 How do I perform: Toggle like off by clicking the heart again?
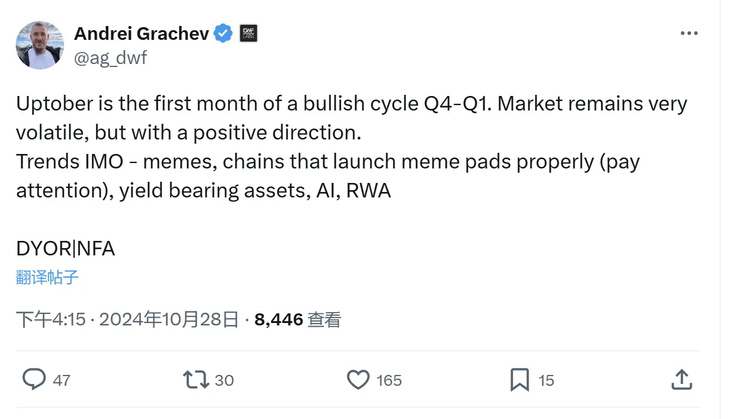click(358, 379)
